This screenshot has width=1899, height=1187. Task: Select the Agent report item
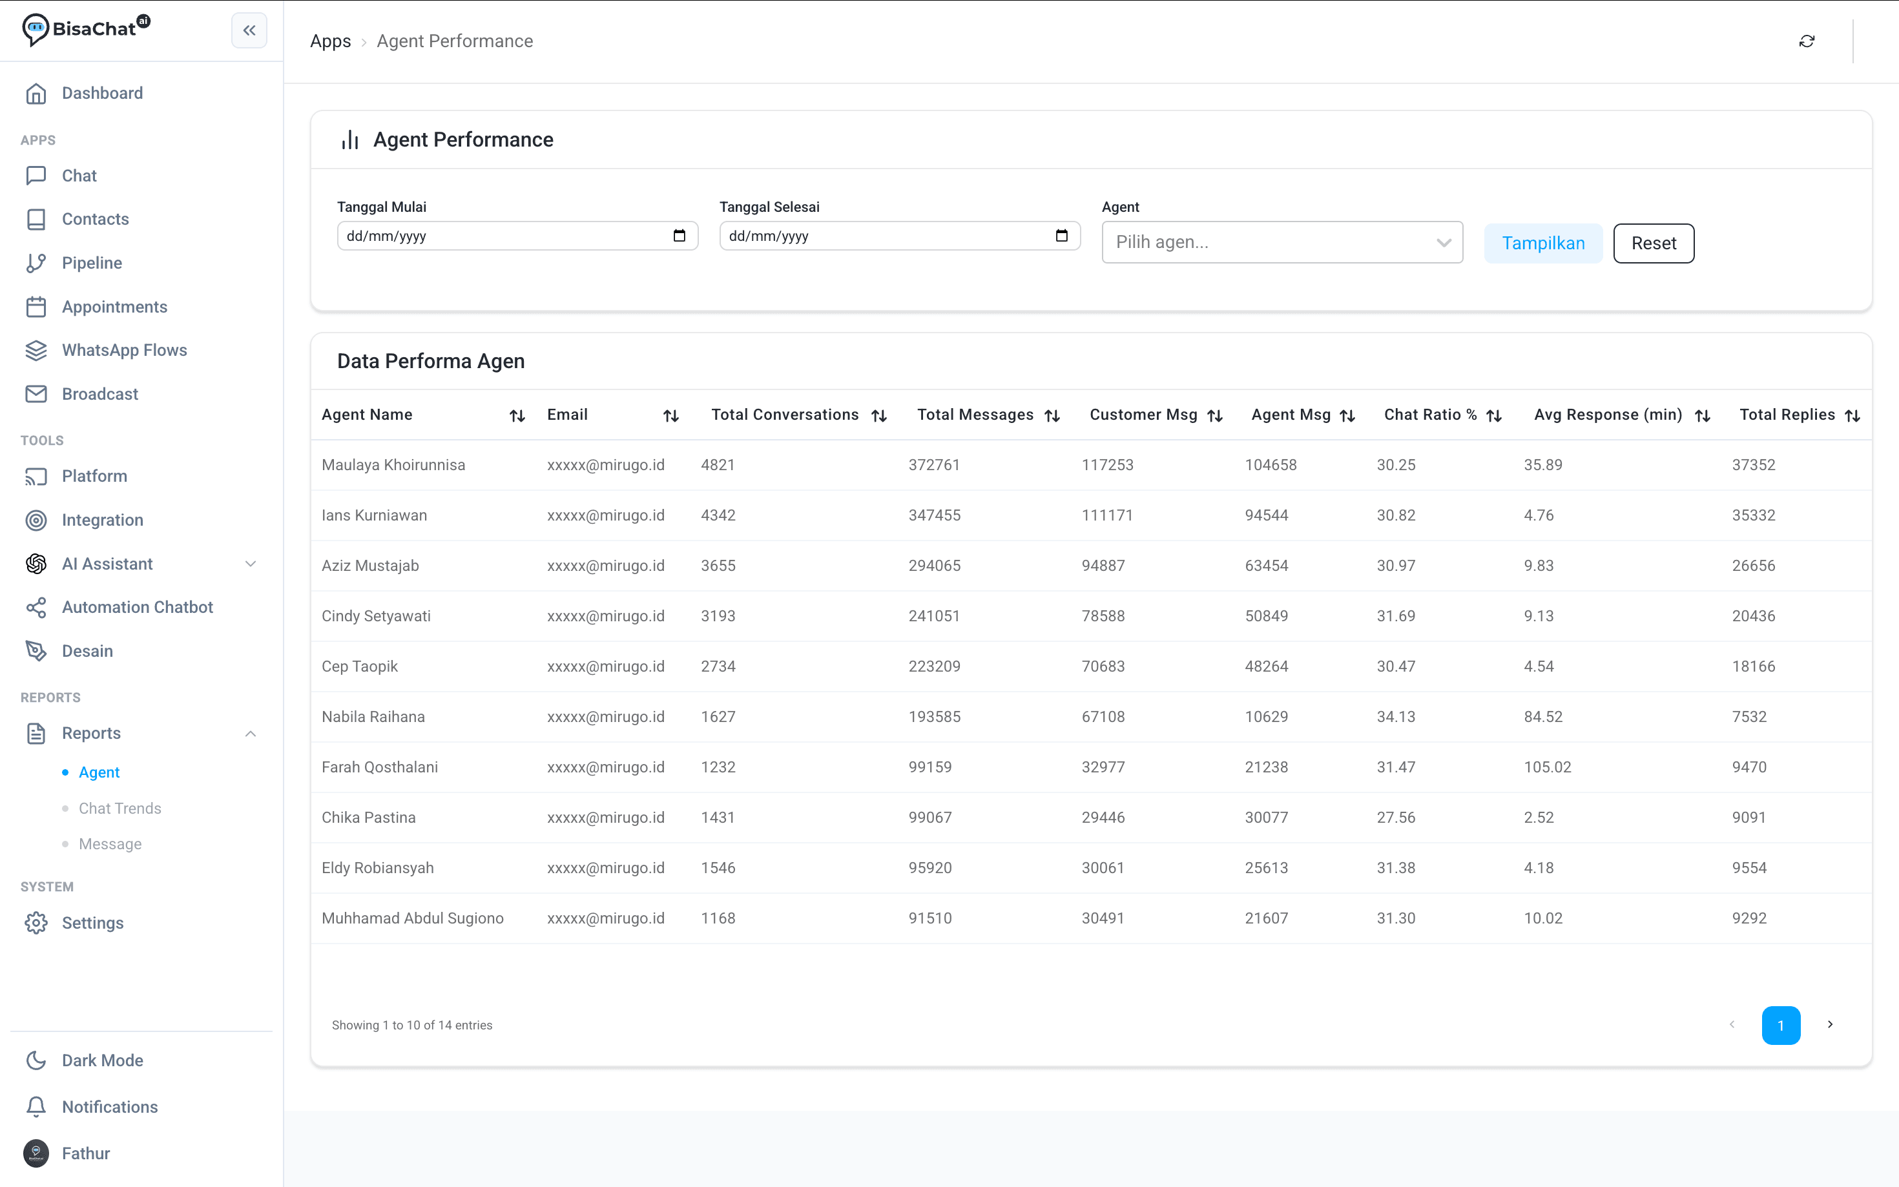pyautogui.click(x=99, y=772)
